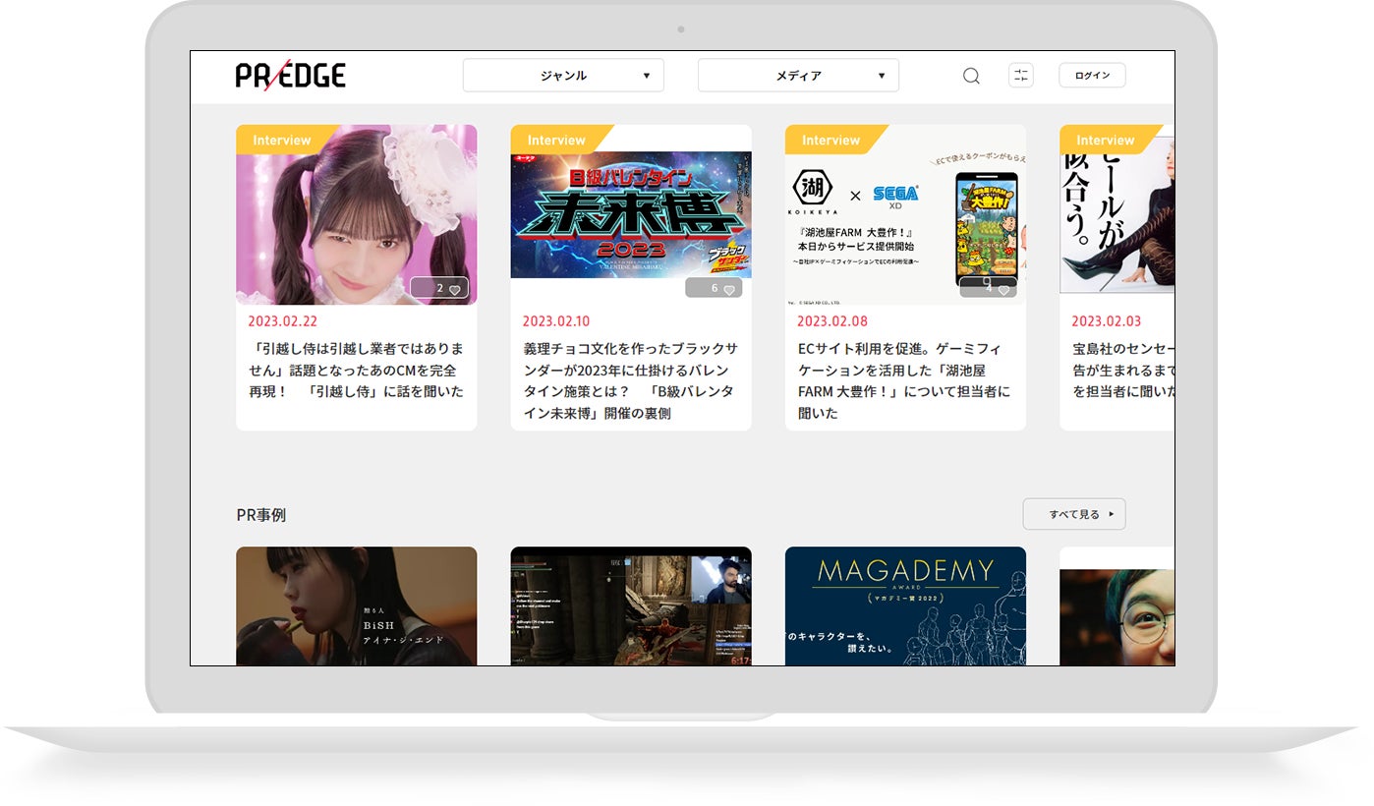
Task: Like the B級バレンタイン未来博 card heart
Action: pyautogui.click(x=729, y=290)
